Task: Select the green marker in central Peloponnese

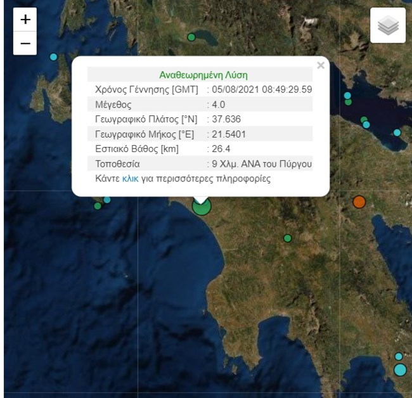Action: coord(288,238)
